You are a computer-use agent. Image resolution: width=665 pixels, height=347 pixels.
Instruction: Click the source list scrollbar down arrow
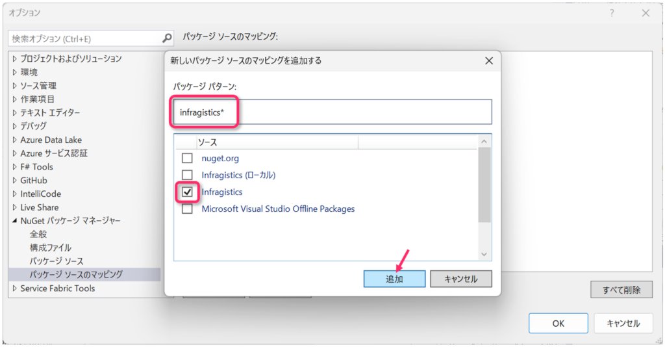(484, 254)
